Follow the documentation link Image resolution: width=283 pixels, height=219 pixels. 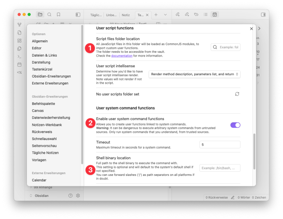122,56
